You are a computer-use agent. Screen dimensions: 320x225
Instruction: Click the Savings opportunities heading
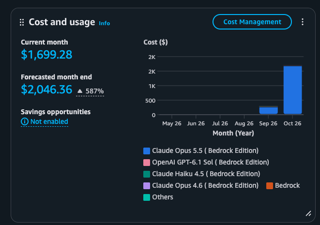[x=56, y=112]
